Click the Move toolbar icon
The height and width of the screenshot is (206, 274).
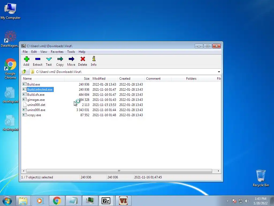click(71, 59)
